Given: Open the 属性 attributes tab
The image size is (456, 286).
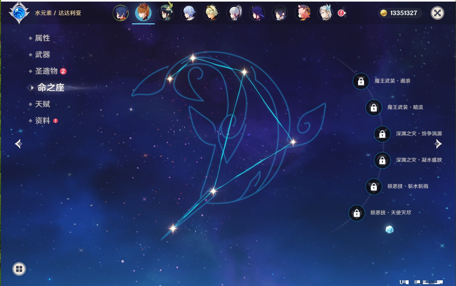Looking at the screenshot, I should 42,38.
